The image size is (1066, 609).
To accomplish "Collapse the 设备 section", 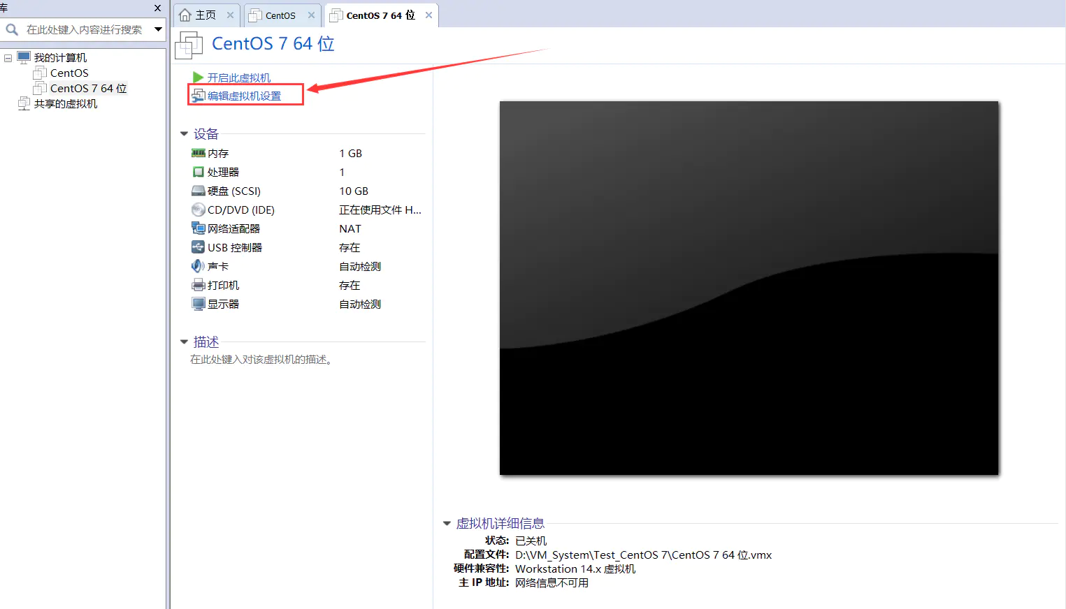I will tap(185, 133).
